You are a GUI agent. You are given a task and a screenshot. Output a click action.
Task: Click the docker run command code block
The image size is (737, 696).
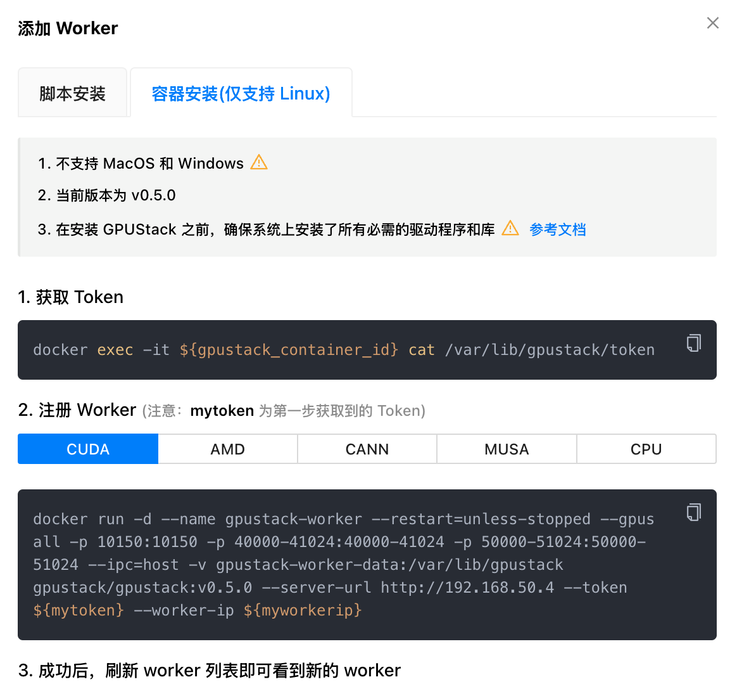[x=367, y=565]
